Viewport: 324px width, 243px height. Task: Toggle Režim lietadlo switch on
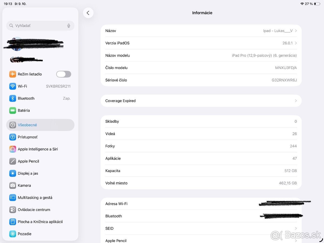coord(63,74)
